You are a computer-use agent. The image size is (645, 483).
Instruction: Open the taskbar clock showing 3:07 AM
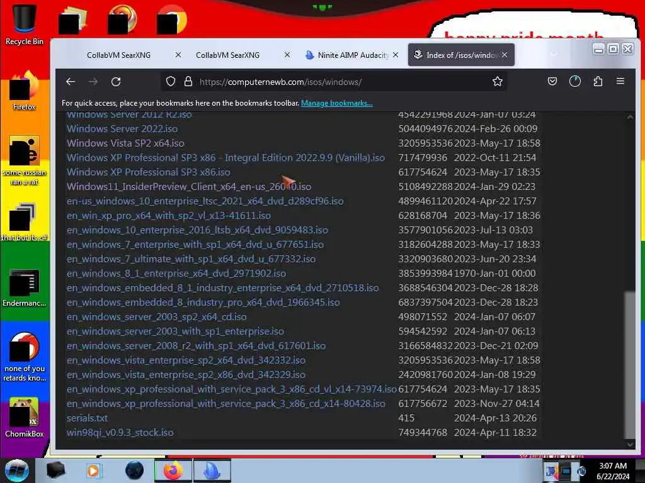tap(613, 471)
